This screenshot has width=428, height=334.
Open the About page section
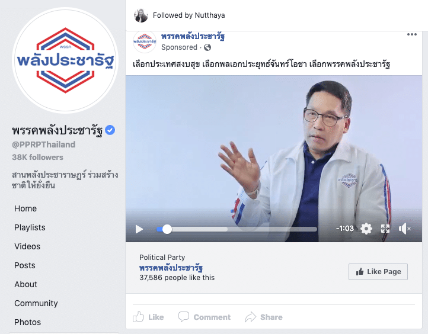coord(25,284)
